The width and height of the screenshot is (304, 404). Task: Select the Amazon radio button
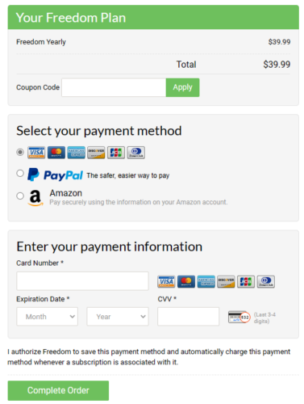(20, 196)
